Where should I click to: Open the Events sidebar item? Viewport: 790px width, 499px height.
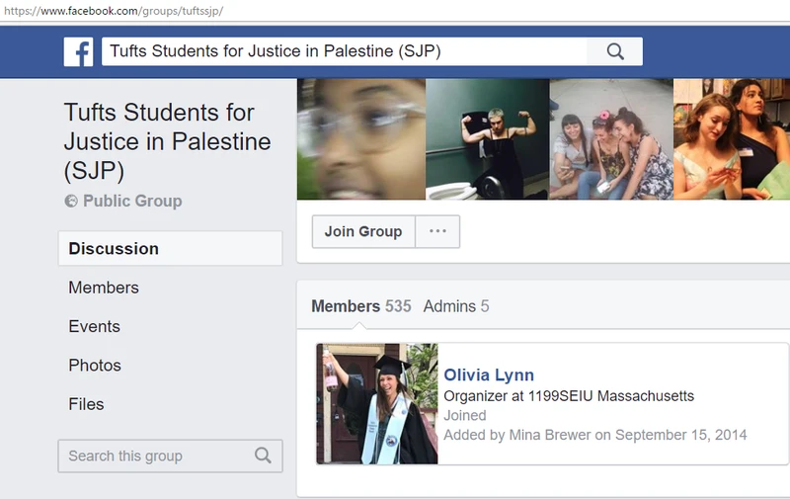coord(94,326)
